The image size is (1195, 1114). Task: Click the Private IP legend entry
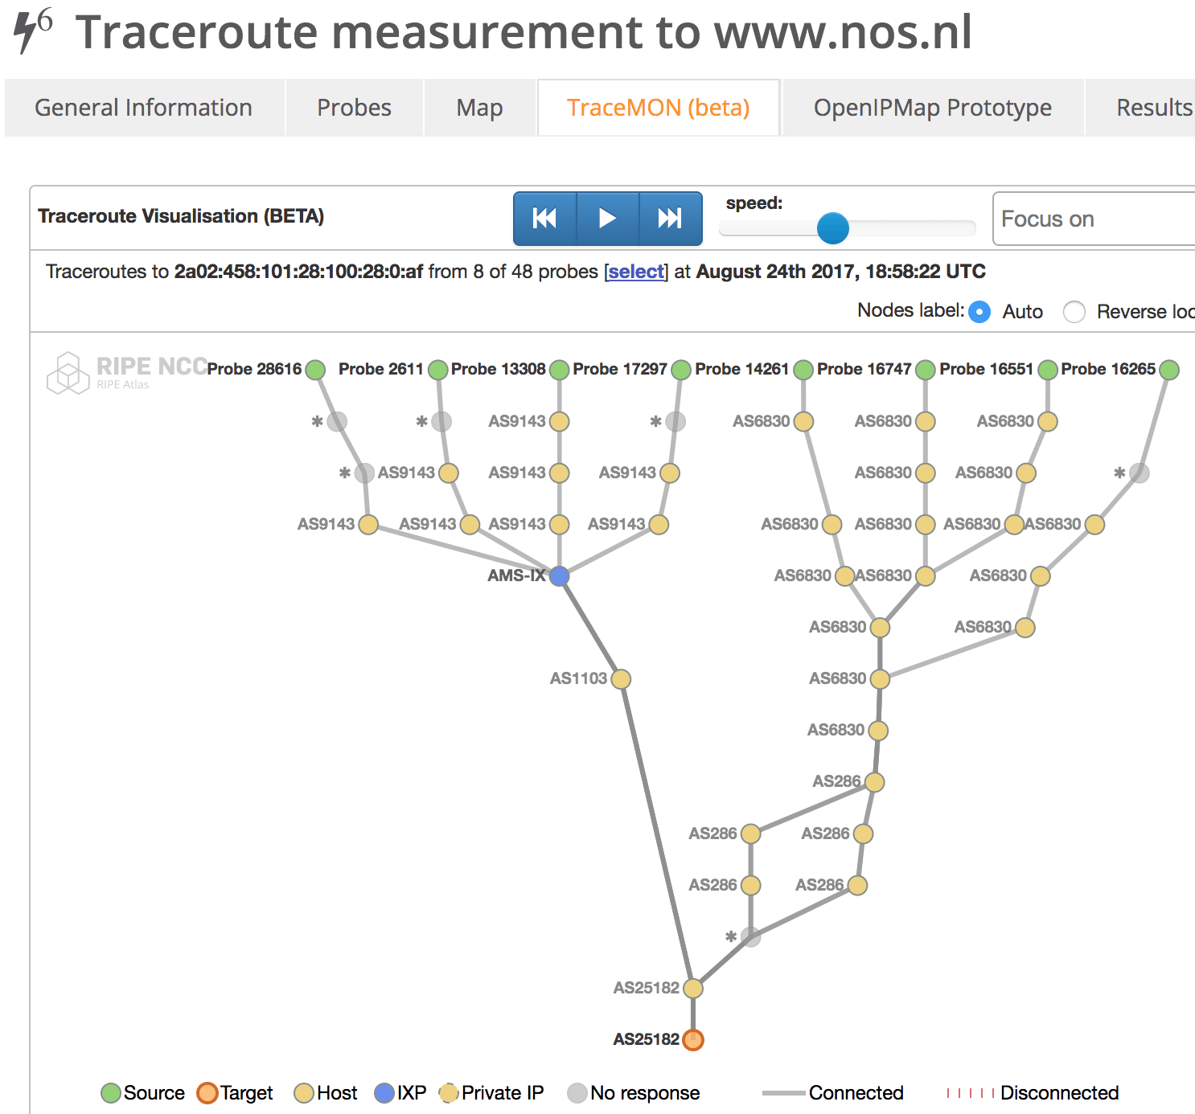(491, 1093)
